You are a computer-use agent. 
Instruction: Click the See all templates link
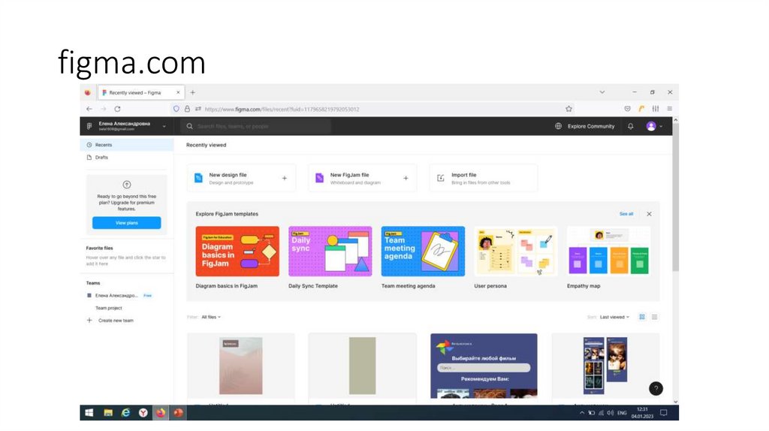click(626, 214)
